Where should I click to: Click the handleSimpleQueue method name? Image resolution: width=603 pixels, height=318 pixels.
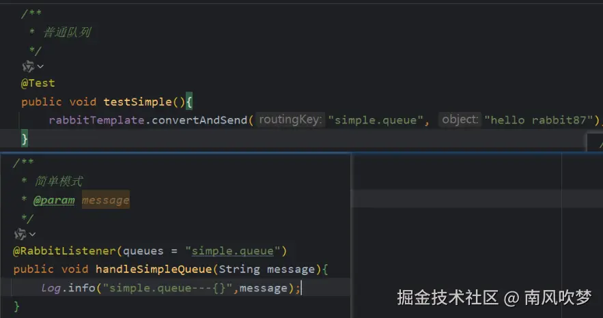[x=154, y=270]
